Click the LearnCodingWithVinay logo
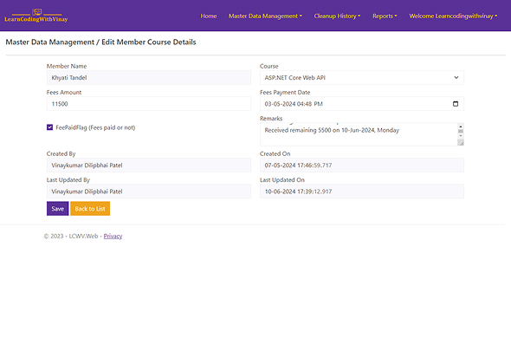This screenshot has height=338, width=511. click(36, 16)
